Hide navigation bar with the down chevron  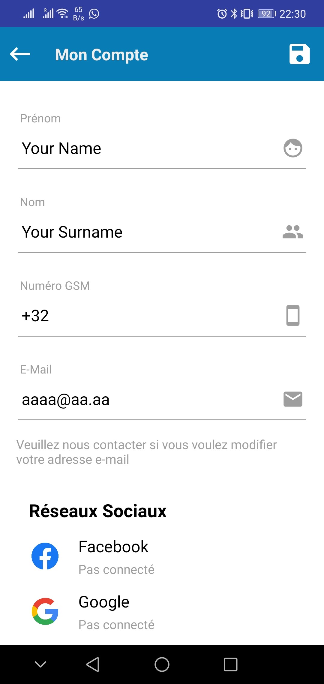click(40, 664)
